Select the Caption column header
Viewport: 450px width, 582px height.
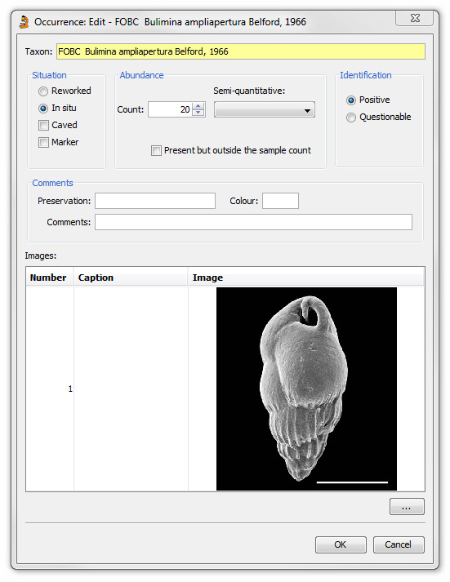click(x=131, y=278)
